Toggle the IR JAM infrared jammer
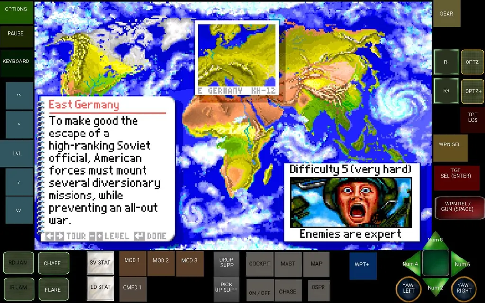 18,288
